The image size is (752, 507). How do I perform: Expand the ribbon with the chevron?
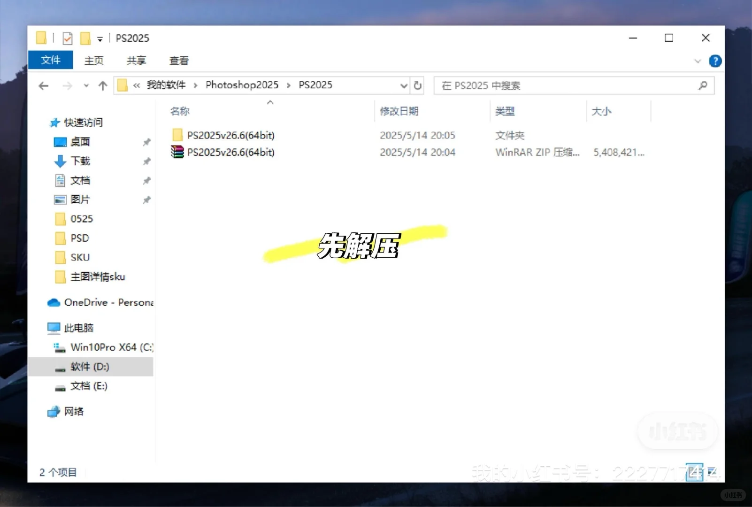click(x=698, y=61)
